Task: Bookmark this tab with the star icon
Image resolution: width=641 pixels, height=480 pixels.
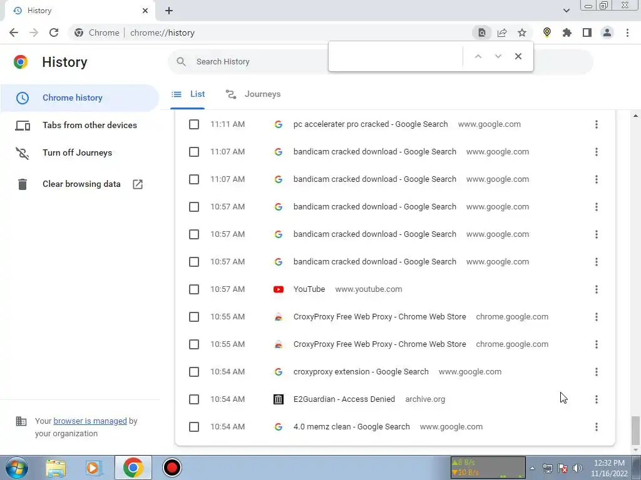Action: (522, 32)
